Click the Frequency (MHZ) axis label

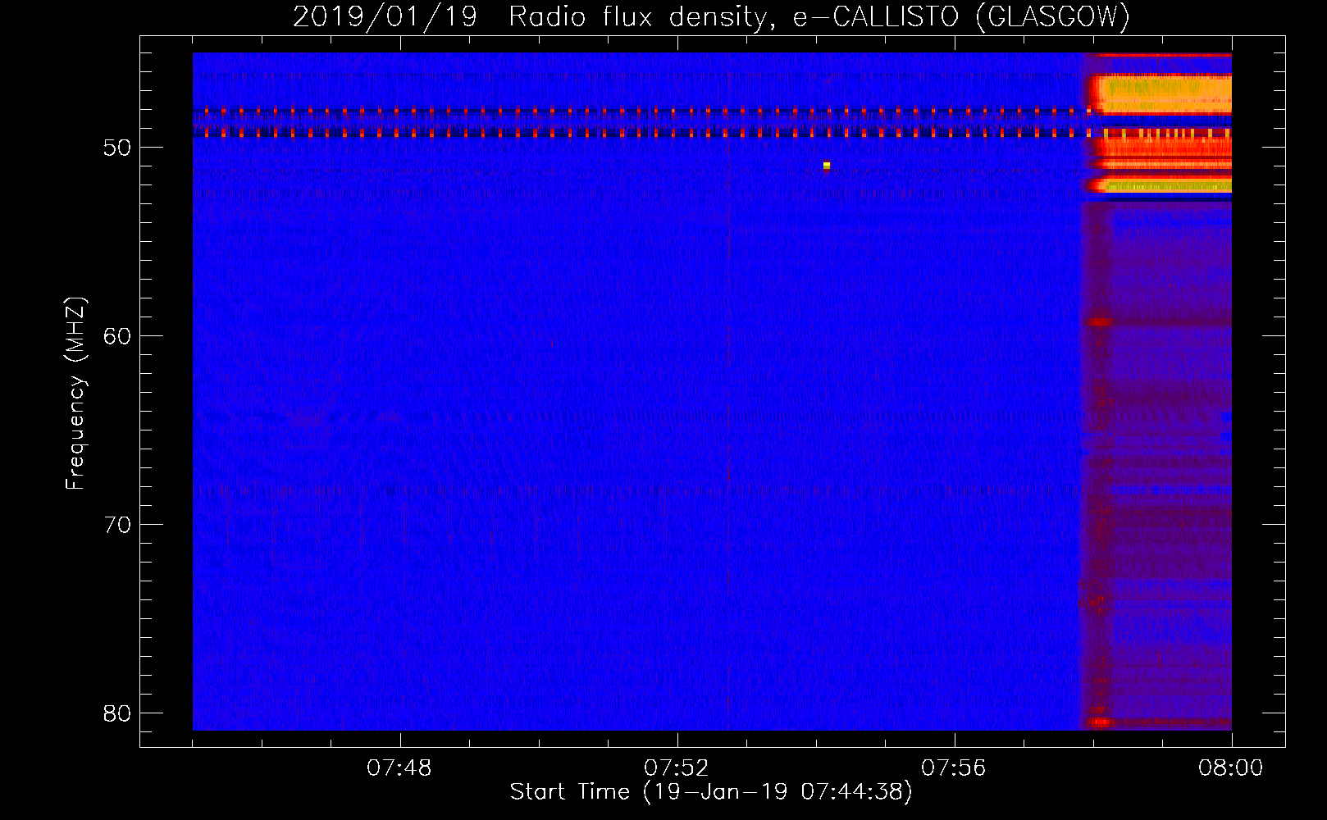(75, 394)
